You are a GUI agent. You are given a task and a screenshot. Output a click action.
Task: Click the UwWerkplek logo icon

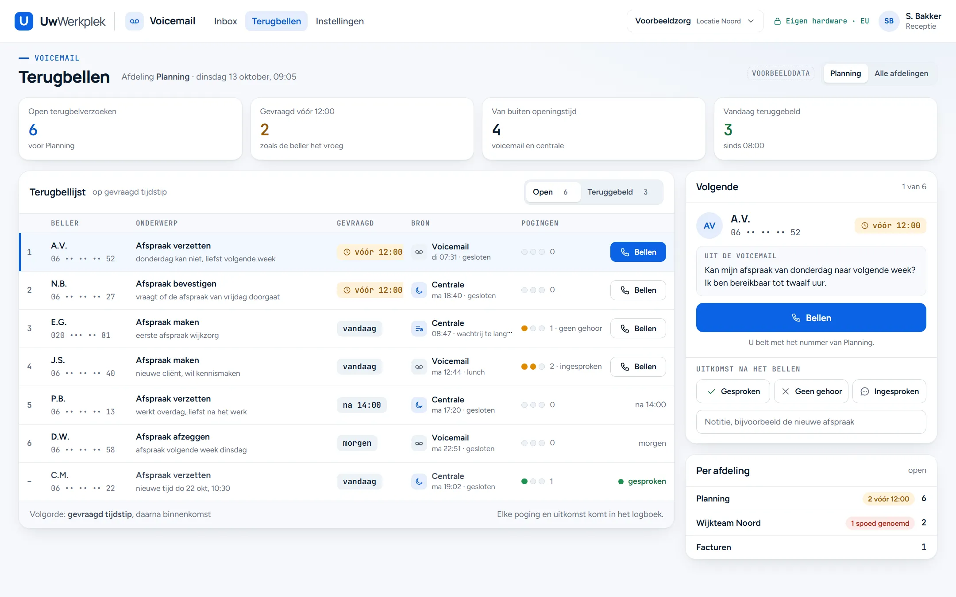click(24, 21)
